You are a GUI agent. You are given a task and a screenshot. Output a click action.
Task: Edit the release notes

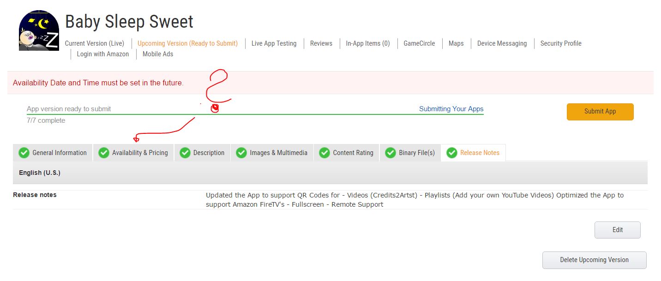coord(618,230)
